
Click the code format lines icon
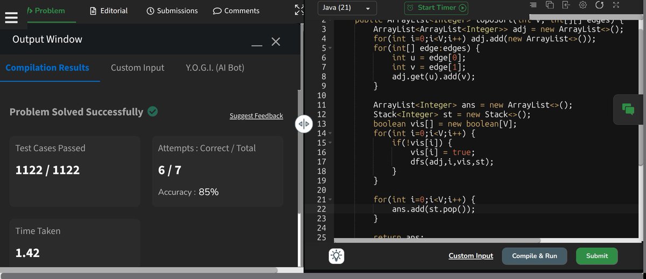[533, 5]
